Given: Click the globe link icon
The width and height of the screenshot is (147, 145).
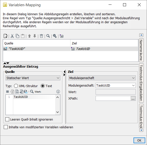Looking at the screenshot, I should click(26, 92).
